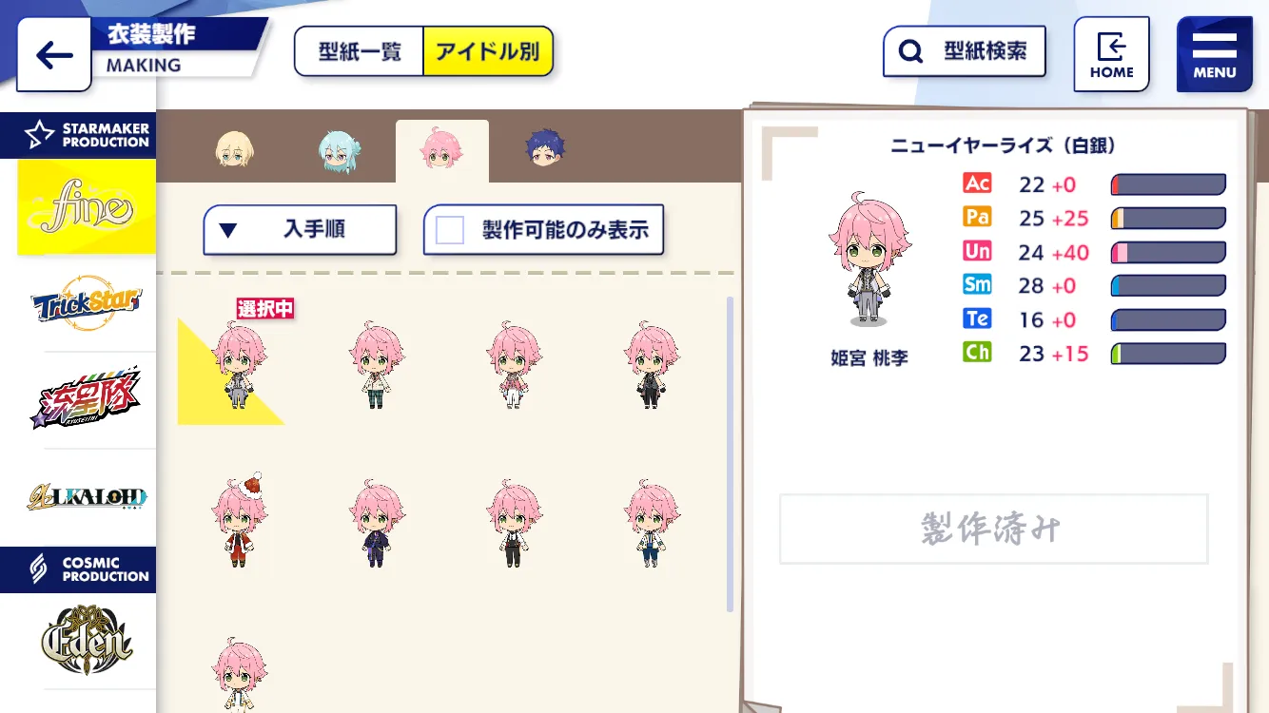
Task: Choose the blonde-haired idol face tab
Action: point(234,150)
